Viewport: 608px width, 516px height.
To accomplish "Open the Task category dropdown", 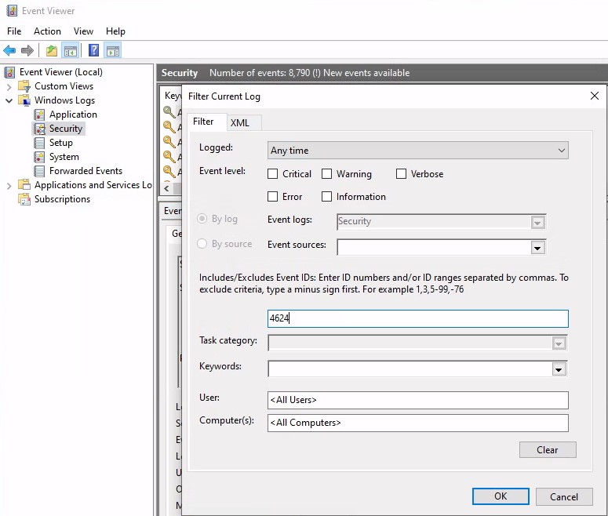I will coord(559,343).
